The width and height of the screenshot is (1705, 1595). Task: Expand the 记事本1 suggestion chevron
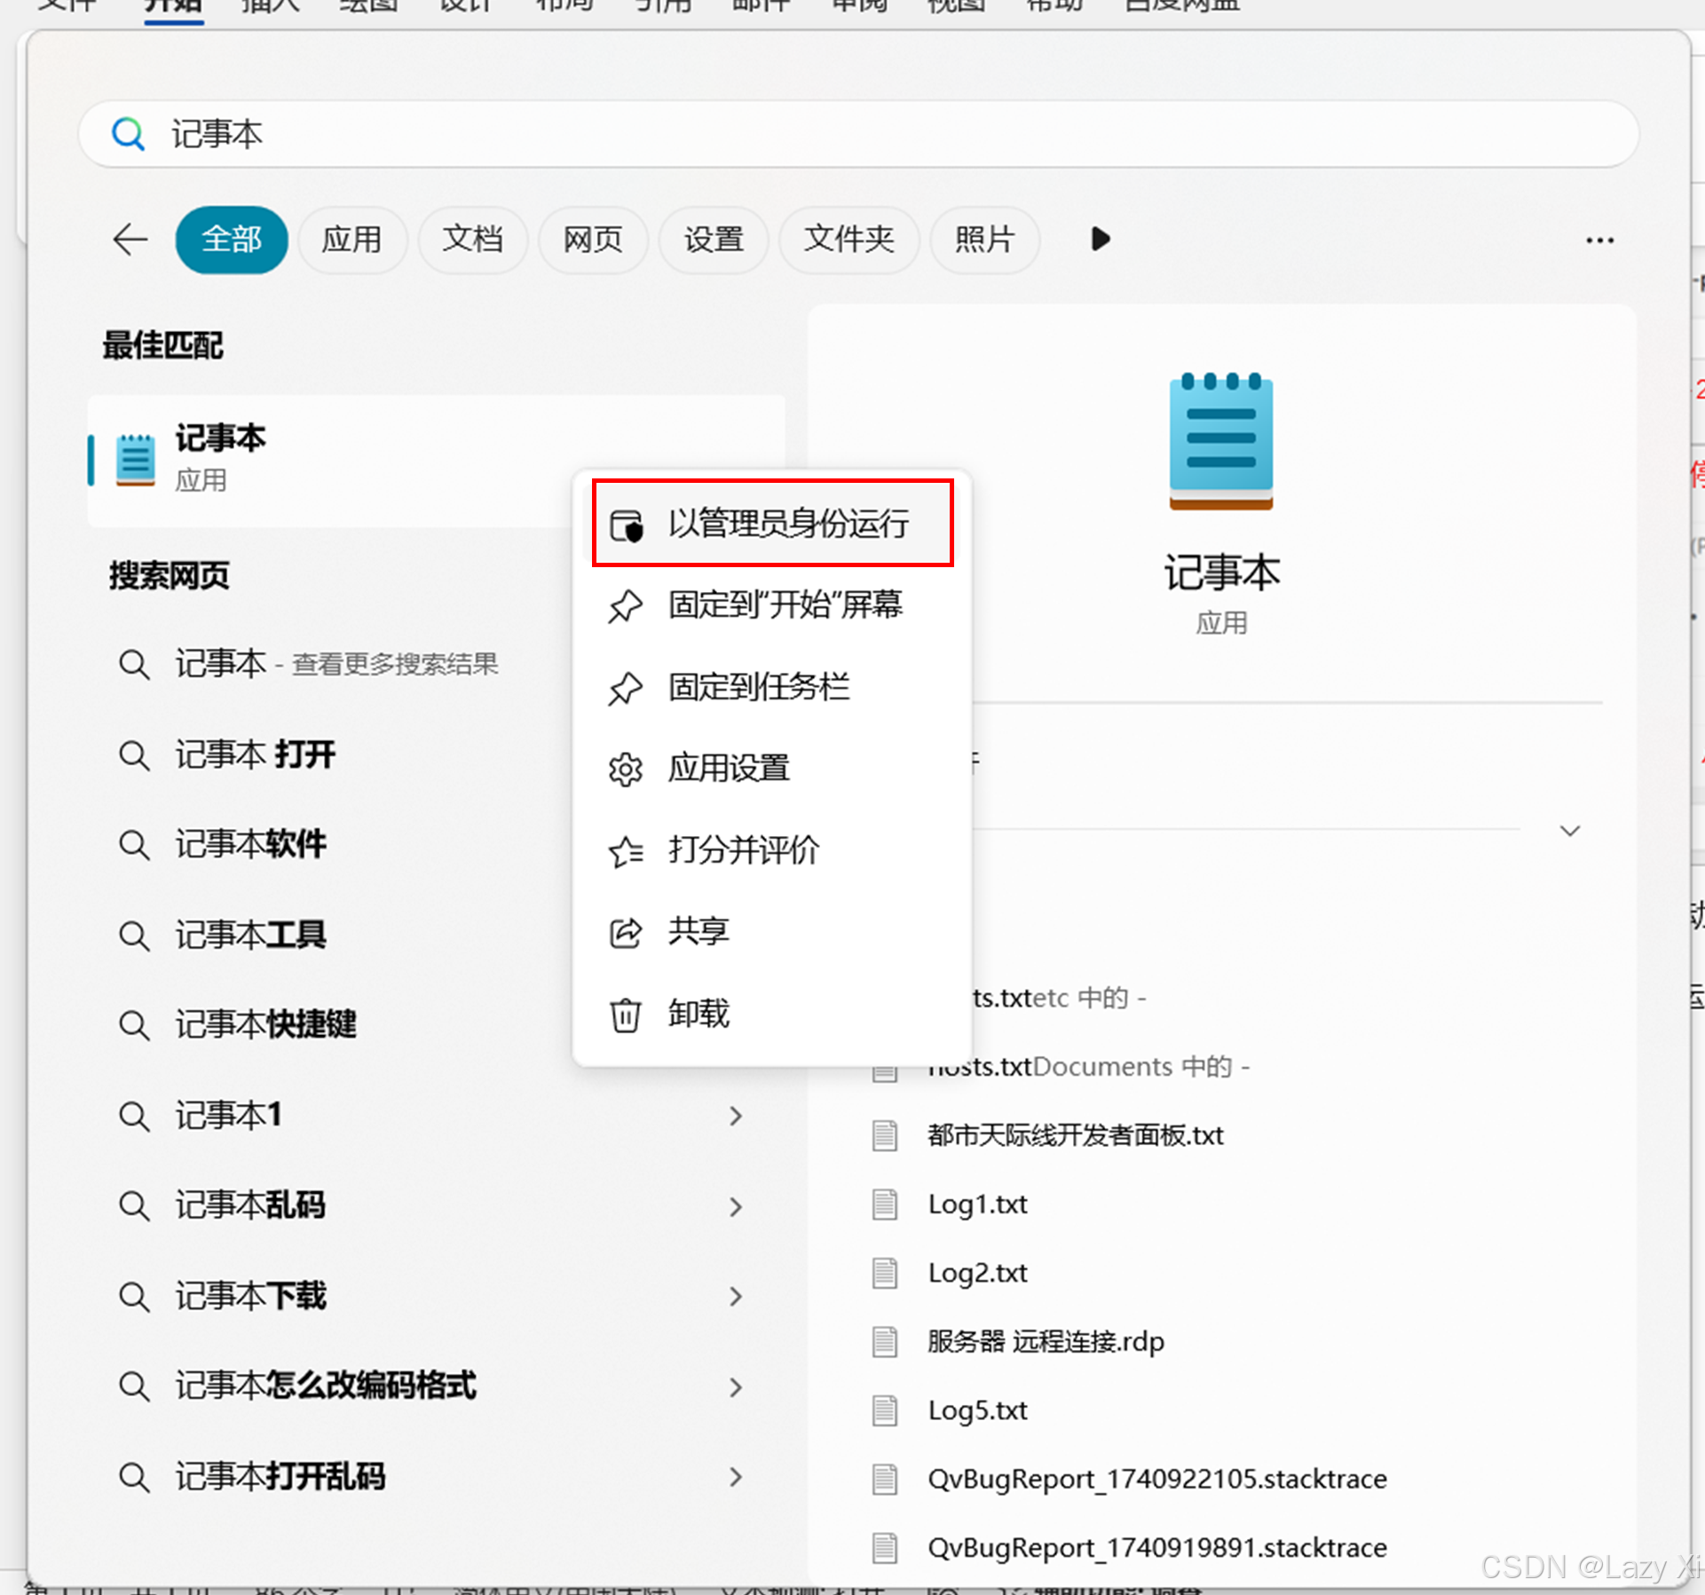coord(736,1116)
